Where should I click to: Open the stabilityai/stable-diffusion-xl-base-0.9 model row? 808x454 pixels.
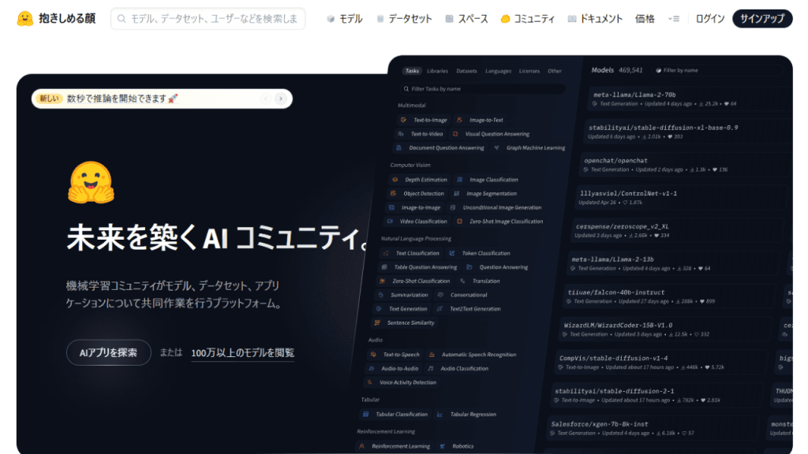coord(688,132)
